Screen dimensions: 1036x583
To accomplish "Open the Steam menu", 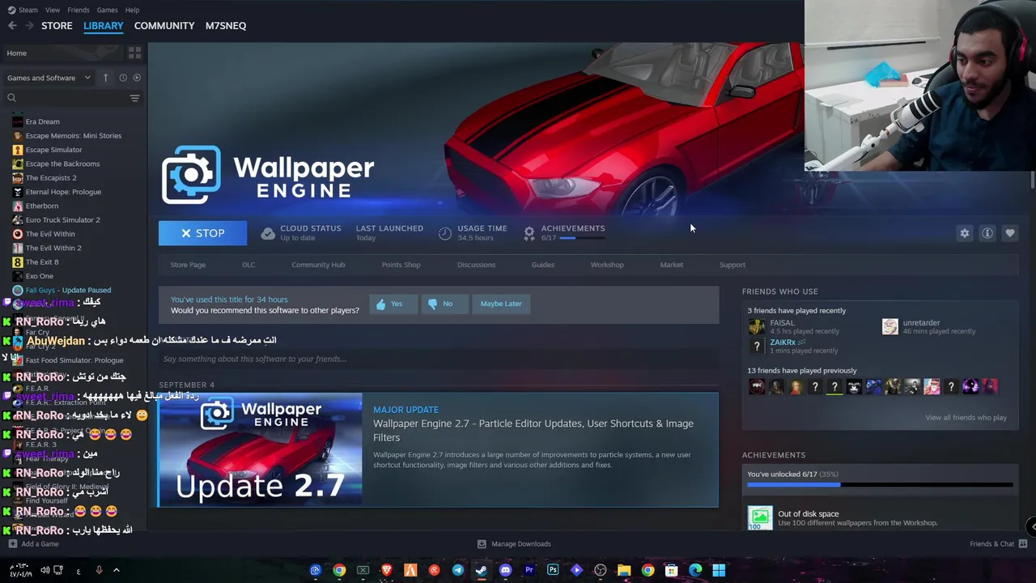I will point(23,10).
